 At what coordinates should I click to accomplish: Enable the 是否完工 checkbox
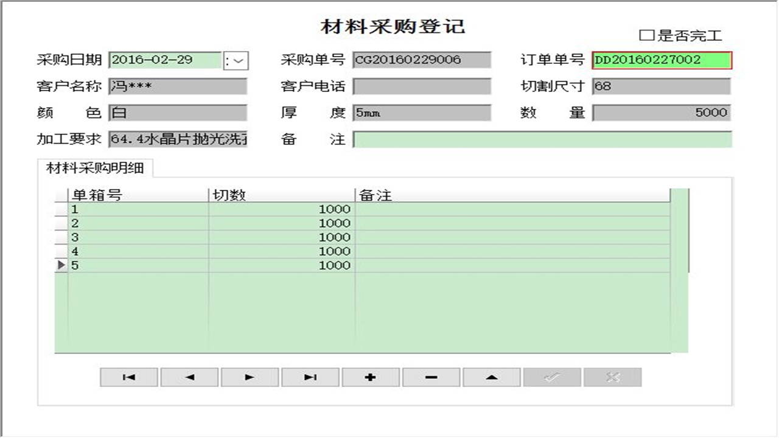click(648, 35)
